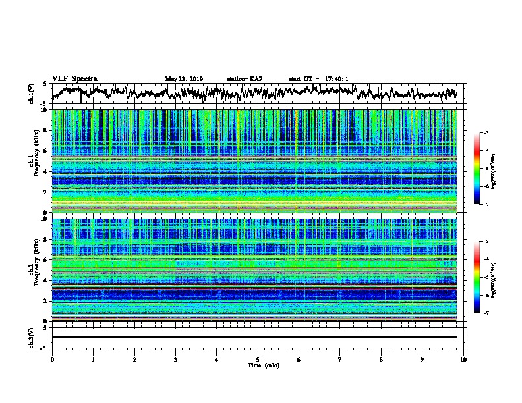Viewport: 522px width, 403px height.
Task: Click the "-3" tick on ch.1 colorbar
Action: point(486,132)
